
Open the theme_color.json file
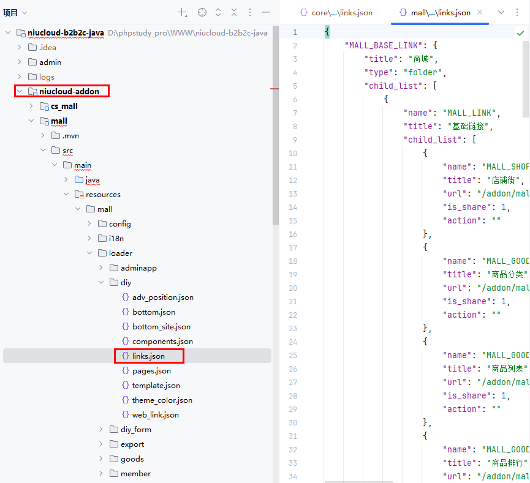tap(162, 400)
